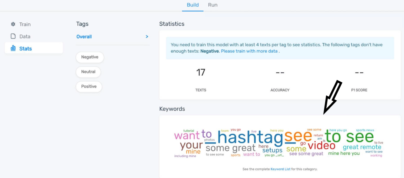Expand the Overall tag using its chevron
The image size is (404, 178).
click(x=147, y=37)
